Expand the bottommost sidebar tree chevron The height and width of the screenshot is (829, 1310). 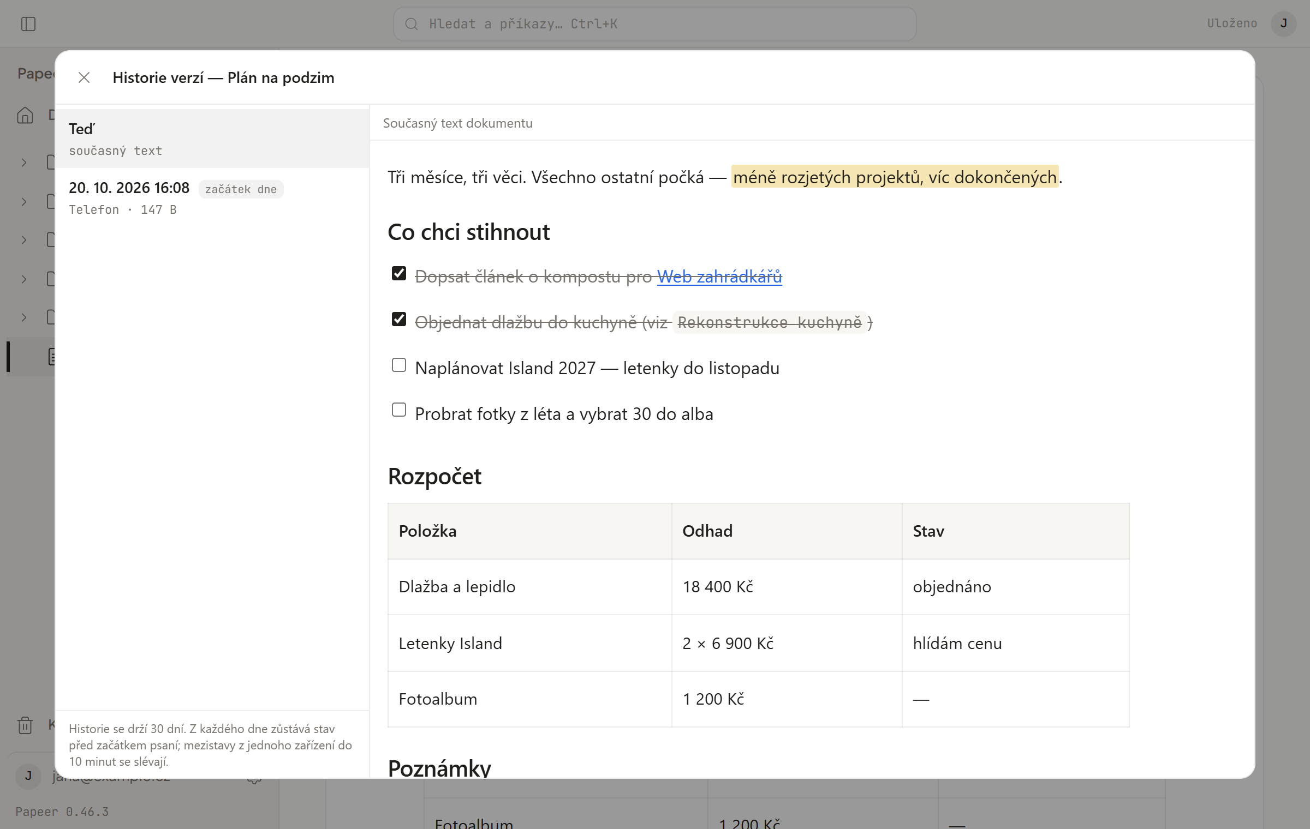[24, 317]
